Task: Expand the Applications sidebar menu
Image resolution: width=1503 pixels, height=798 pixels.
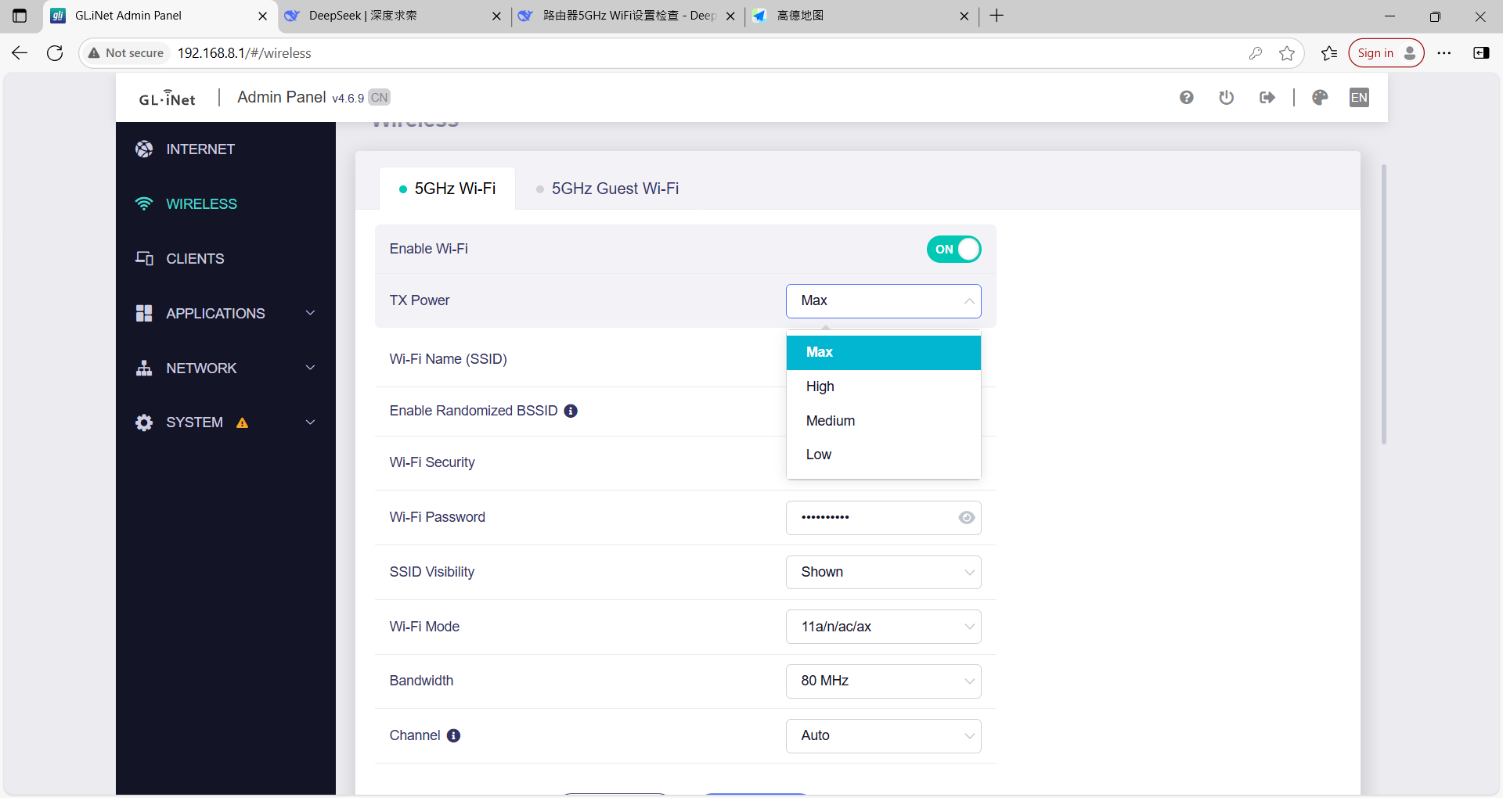Action: pyautogui.click(x=310, y=313)
